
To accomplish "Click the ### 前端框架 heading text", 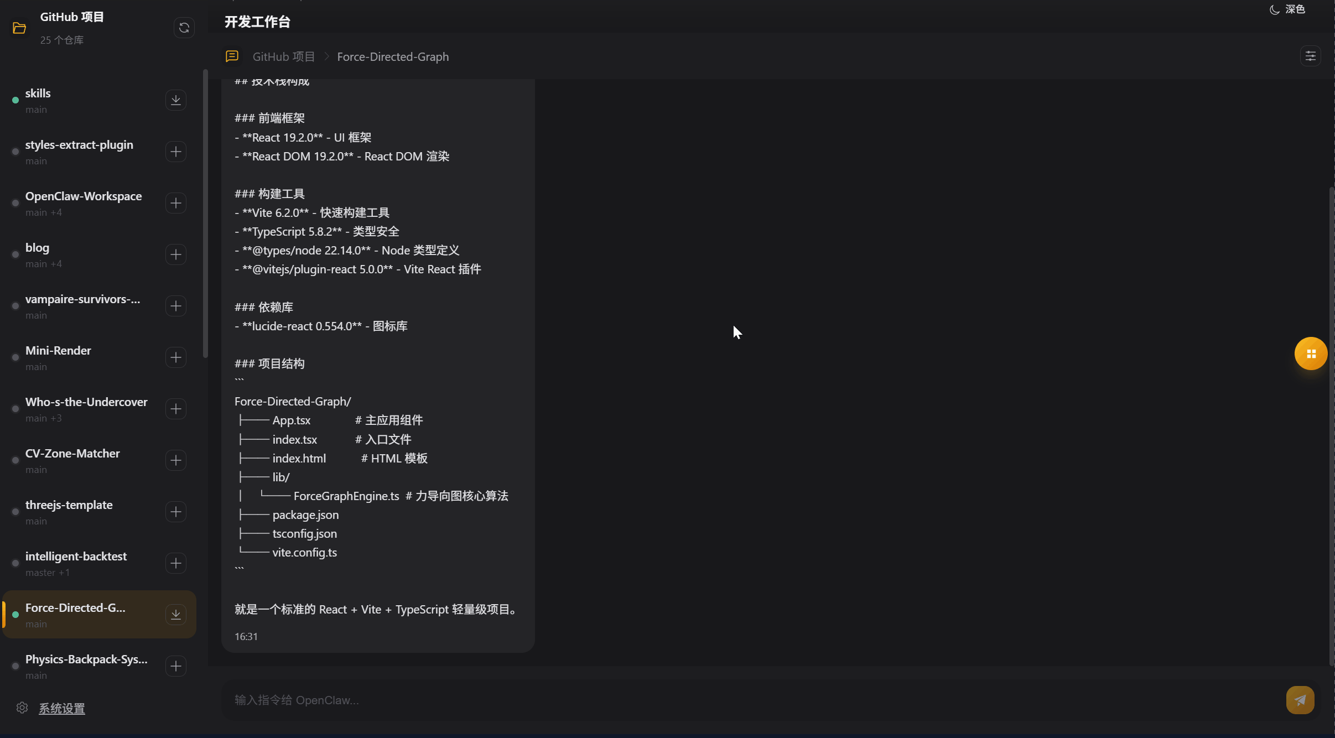I will [269, 118].
